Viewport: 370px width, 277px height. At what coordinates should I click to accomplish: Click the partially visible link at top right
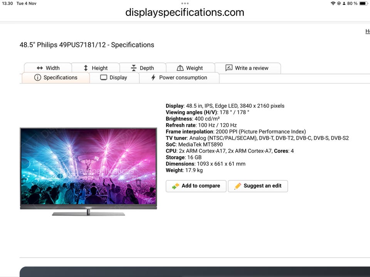click(x=368, y=31)
